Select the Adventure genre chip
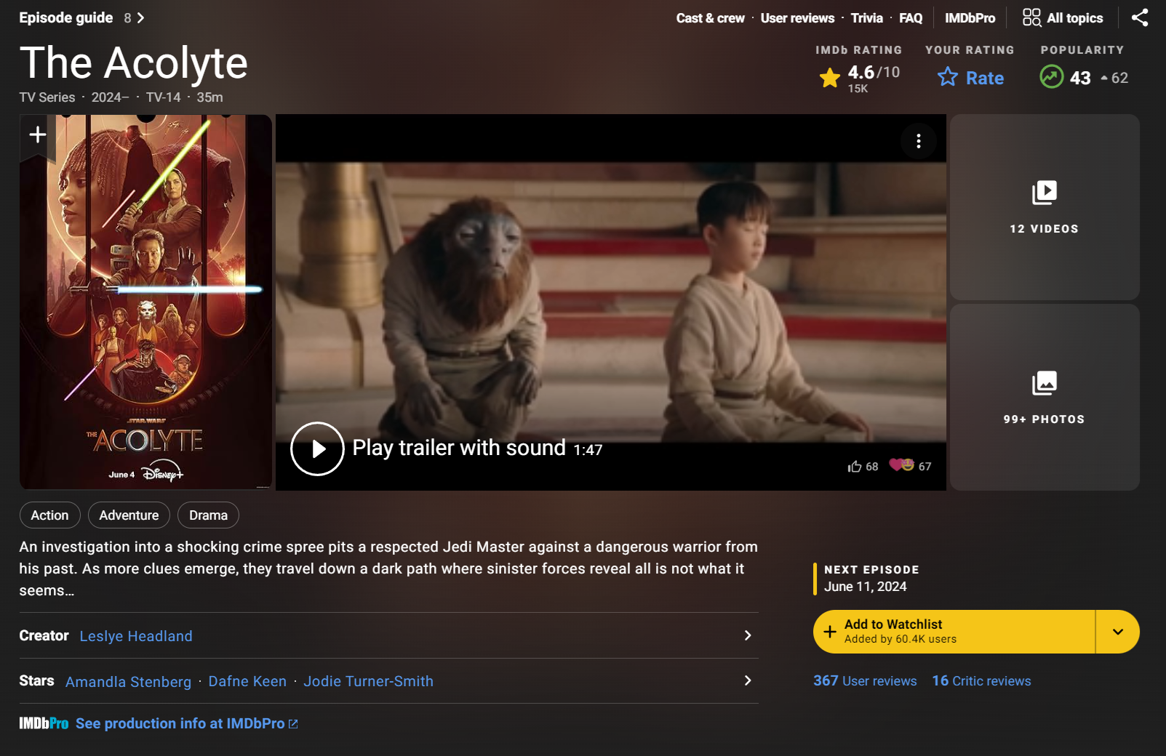This screenshot has height=756, width=1166. pyautogui.click(x=129, y=515)
